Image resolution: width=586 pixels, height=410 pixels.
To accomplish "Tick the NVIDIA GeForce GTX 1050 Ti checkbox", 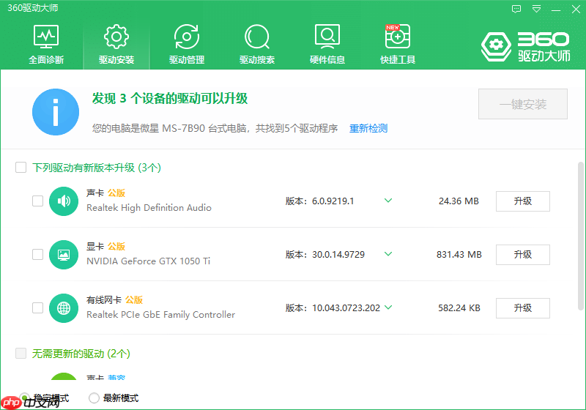I will pyautogui.click(x=38, y=254).
